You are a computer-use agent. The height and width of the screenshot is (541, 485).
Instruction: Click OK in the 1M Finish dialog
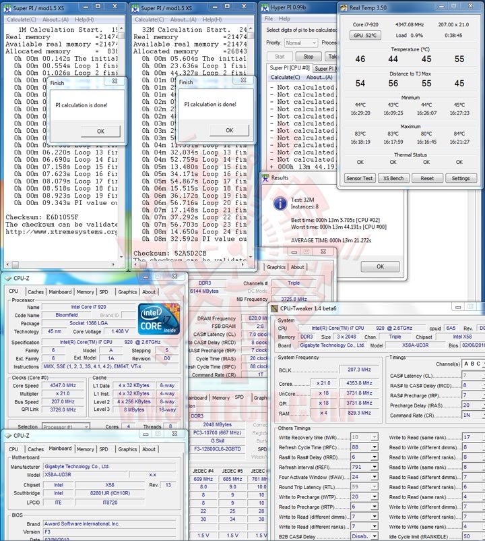[x=100, y=131]
